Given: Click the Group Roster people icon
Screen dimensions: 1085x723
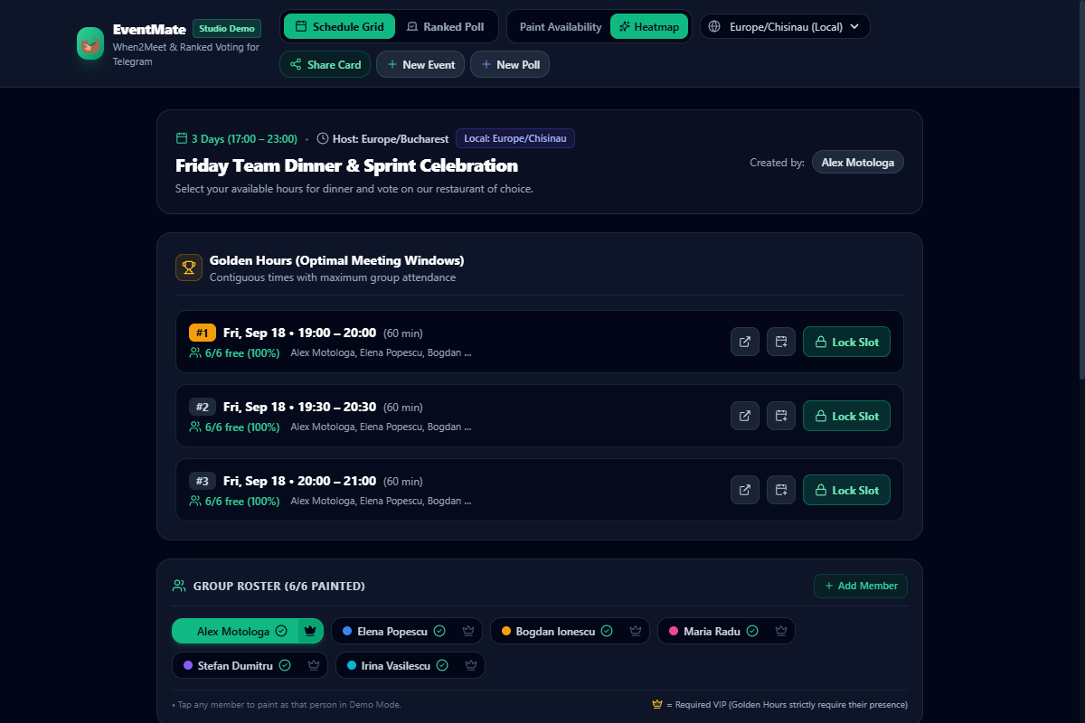Looking at the screenshot, I should click(179, 586).
